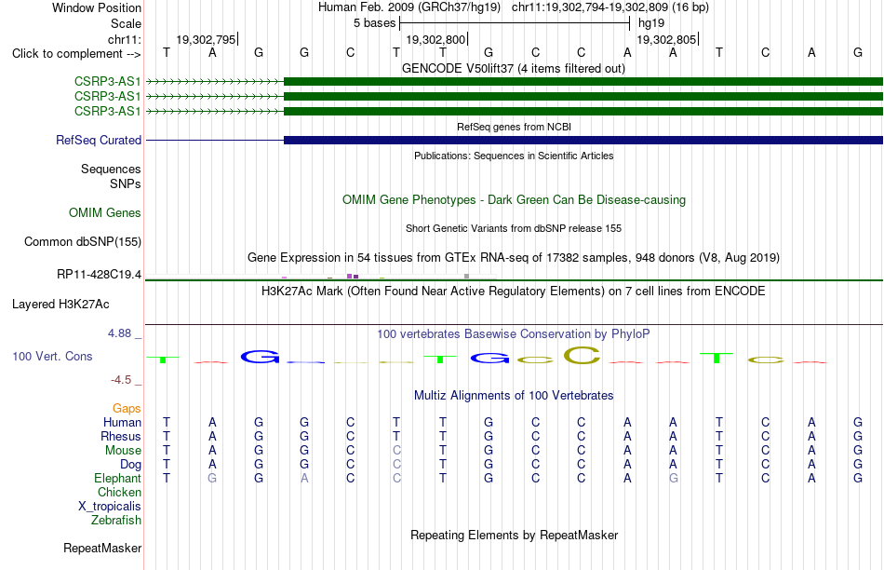The height and width of the screenshot is (570, 884).
Task: Click the faded A in Elephant row
Action: click(x=304, y=478)
